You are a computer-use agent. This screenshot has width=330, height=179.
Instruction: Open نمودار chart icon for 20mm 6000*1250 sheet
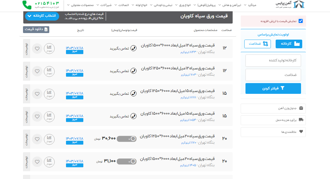(49, 139)
